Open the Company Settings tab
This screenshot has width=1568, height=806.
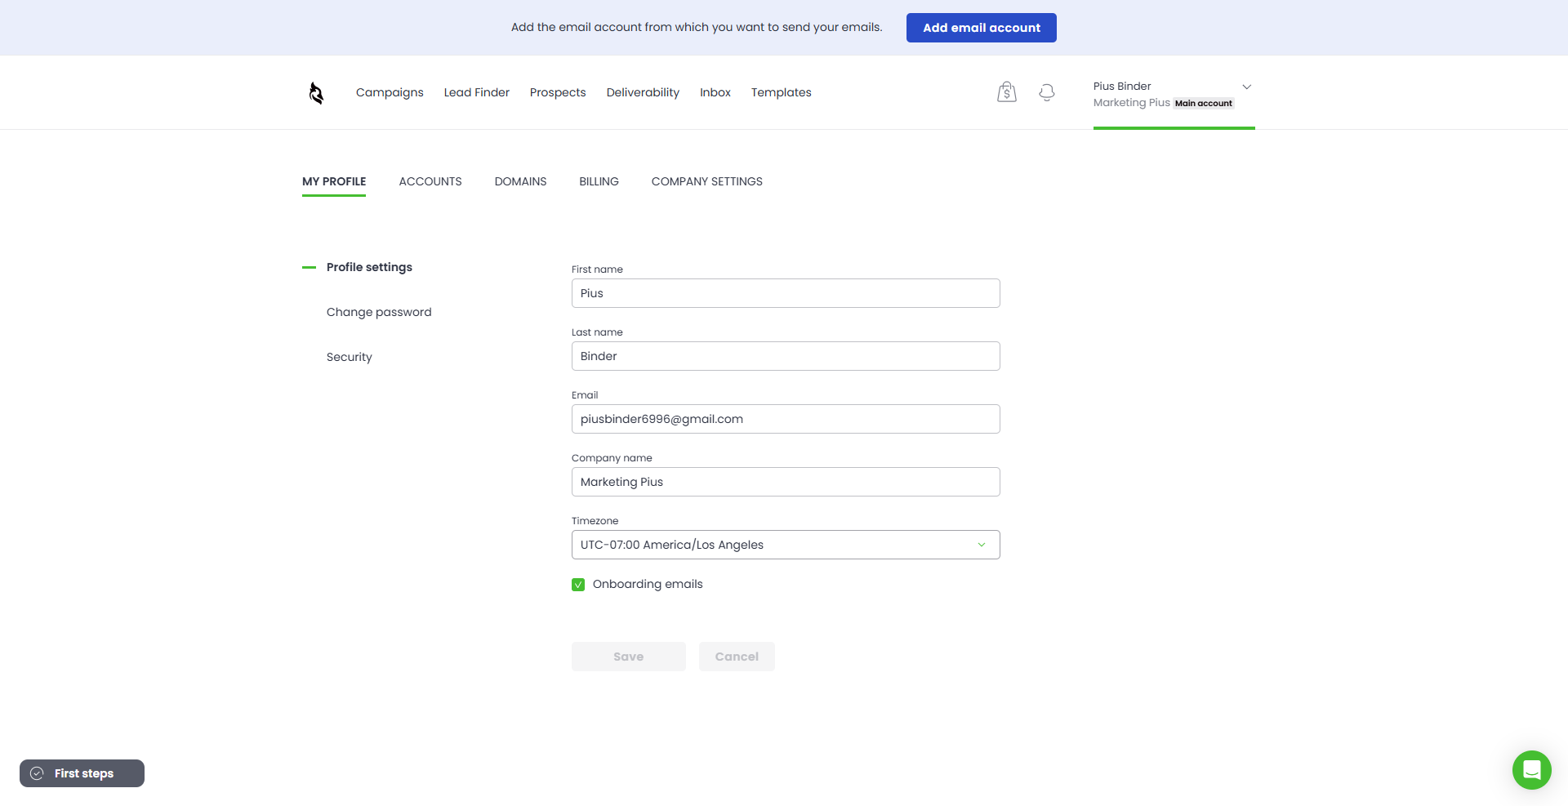[706, 181]
